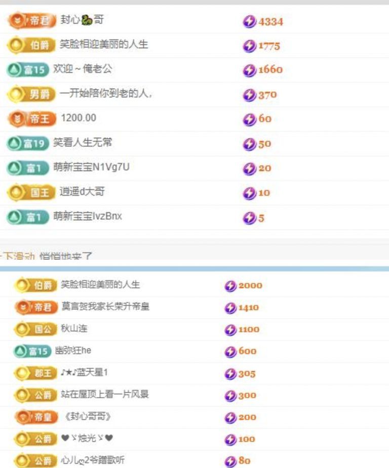Screen dimensions: 389x468
Task: Click the 帝皇 badge beside 《封心哥哥》
Action: (36, 417)
